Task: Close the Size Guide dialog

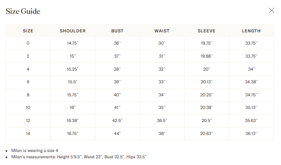Action: pyautogui.click(x=272, y=11)
